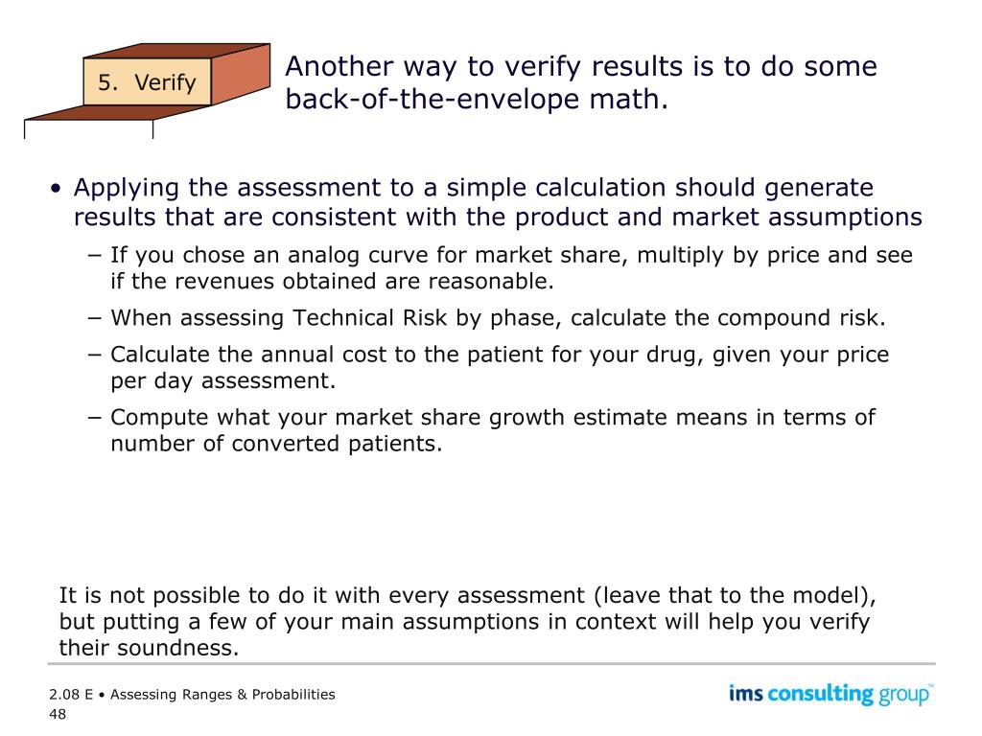Click the word 'group' in the logo

903,697
